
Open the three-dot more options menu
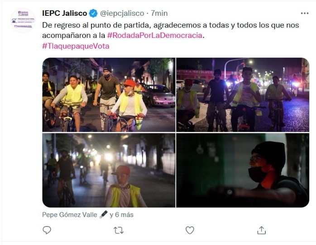[x=305, y=13]
